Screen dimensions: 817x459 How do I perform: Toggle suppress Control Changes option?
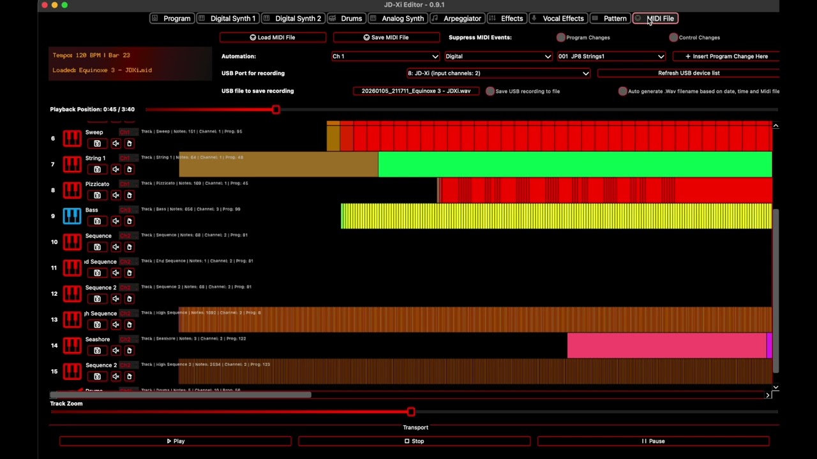pos(673,38)
